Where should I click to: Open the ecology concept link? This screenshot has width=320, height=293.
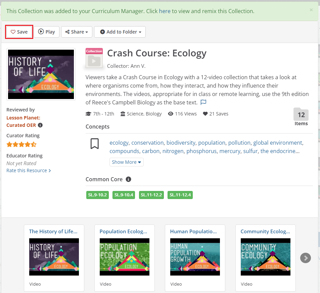point(119,143)
